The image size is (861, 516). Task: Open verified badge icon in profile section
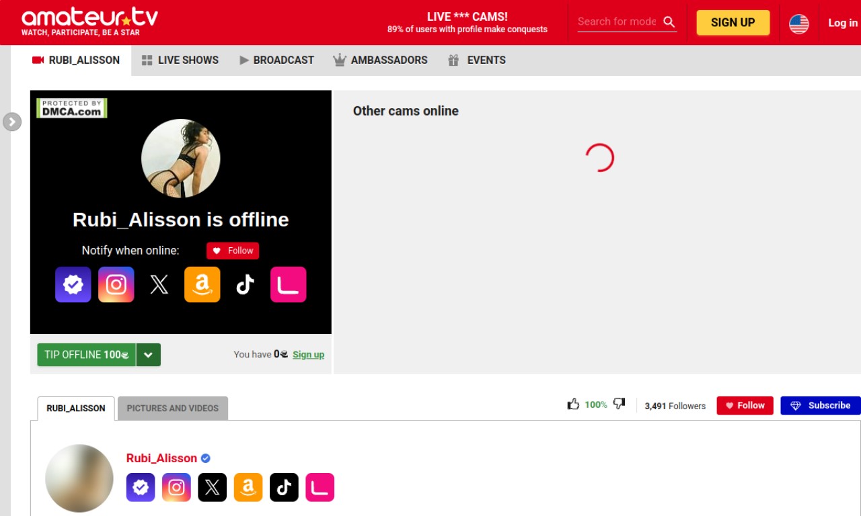(x=141, y=487)
